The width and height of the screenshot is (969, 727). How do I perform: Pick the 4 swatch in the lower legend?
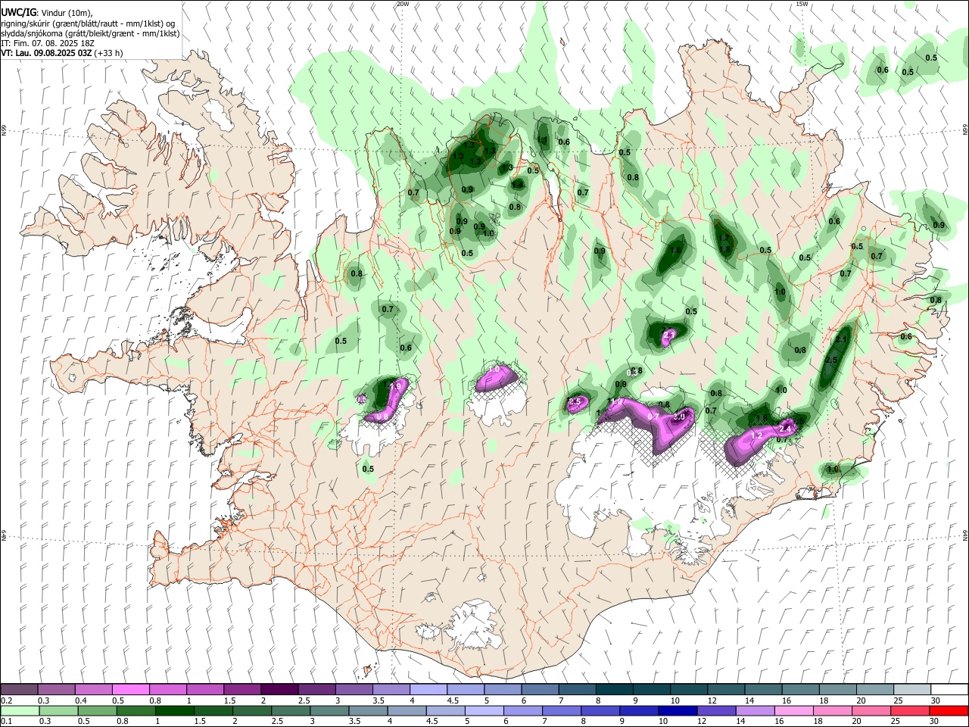(x=407, y=710)
